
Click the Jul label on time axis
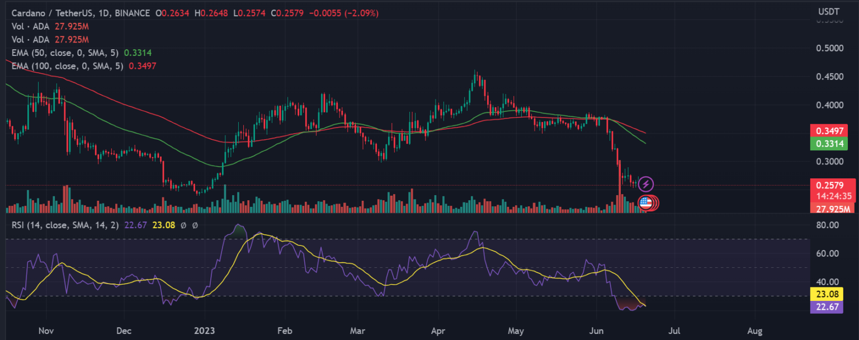[675, 330]
